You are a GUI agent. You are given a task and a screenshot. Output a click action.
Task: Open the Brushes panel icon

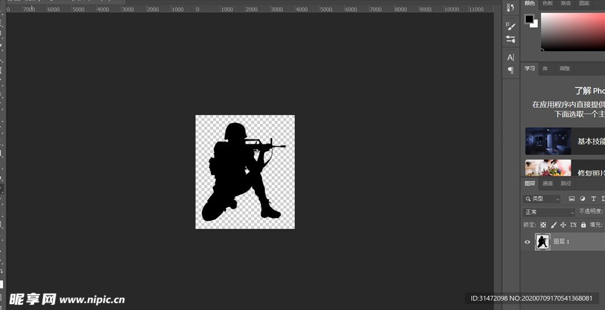511,27
